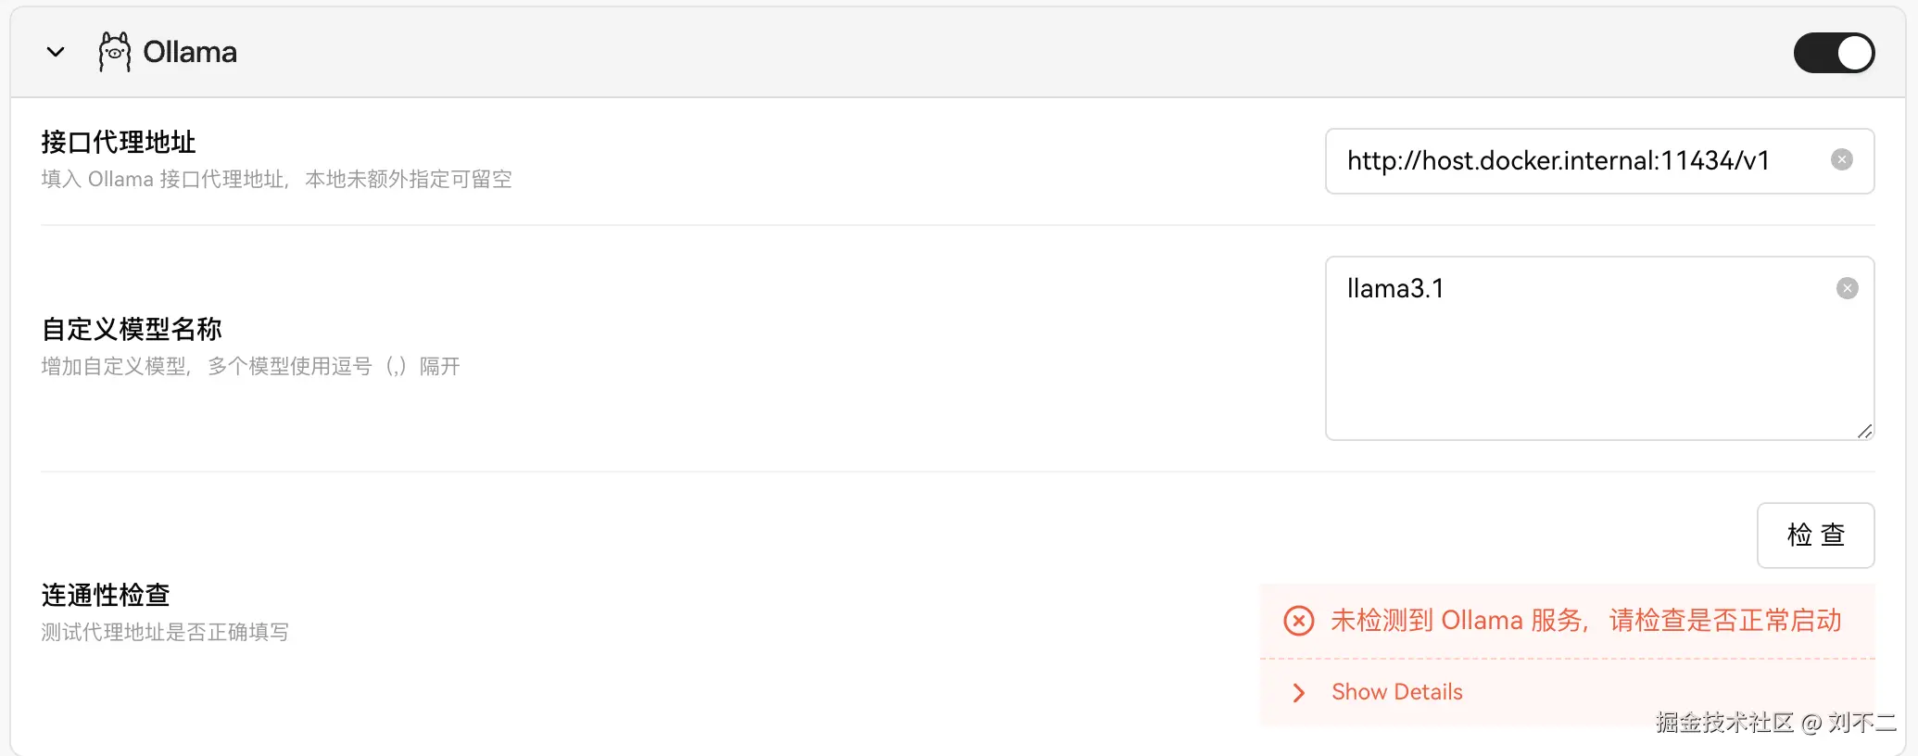Screen dimensions: 1918x756
Task: Open the Show Details link
Action: click(x=1396, y=692)
